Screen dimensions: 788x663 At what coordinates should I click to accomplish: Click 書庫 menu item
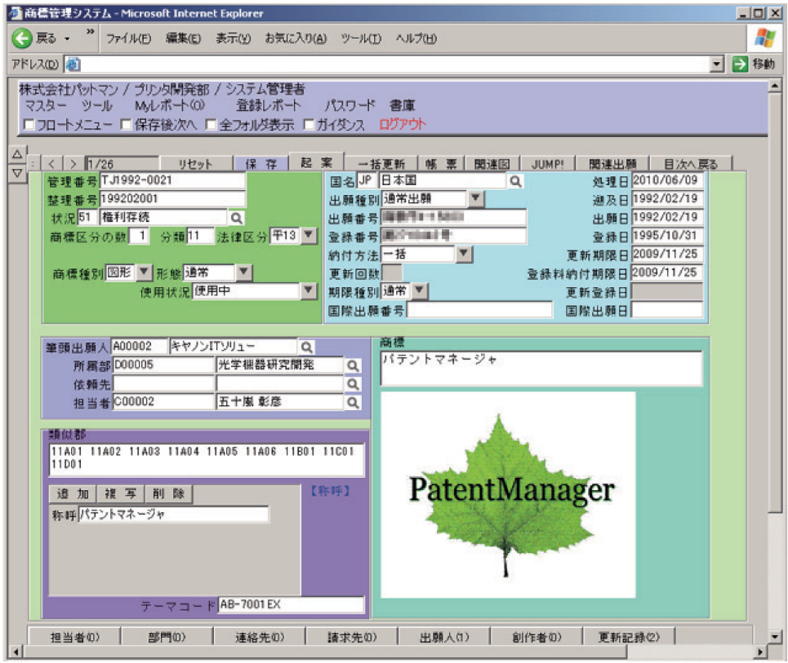402,106
